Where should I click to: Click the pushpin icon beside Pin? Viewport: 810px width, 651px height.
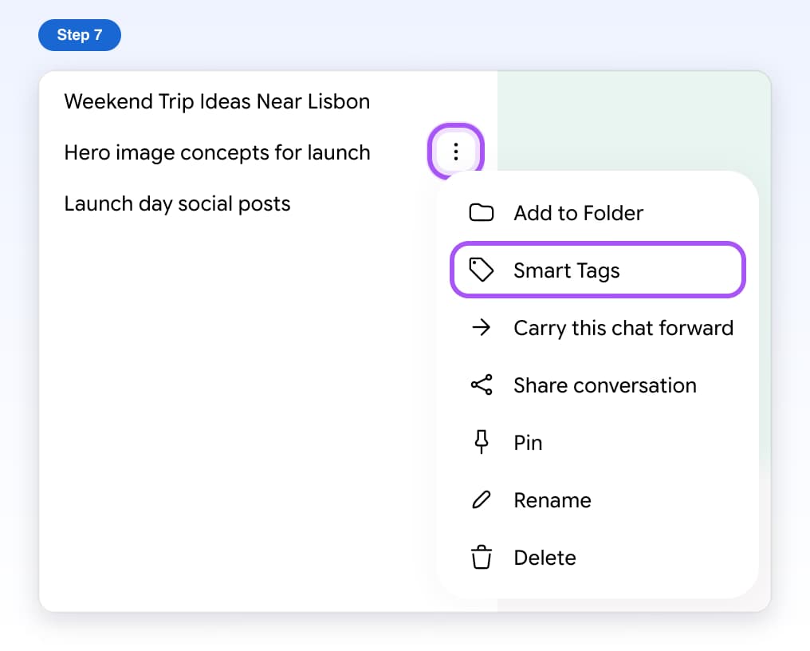tap(481, 442)
